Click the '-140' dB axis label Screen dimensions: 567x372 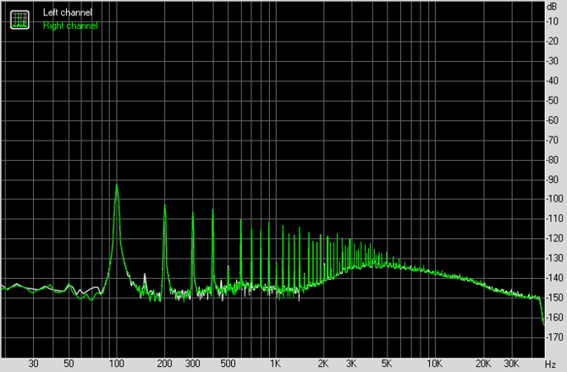[554, 278]
